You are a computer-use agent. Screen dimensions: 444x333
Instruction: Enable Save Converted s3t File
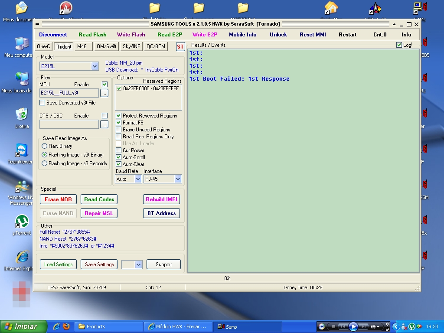pyautogui.click(x=42, y=102)
